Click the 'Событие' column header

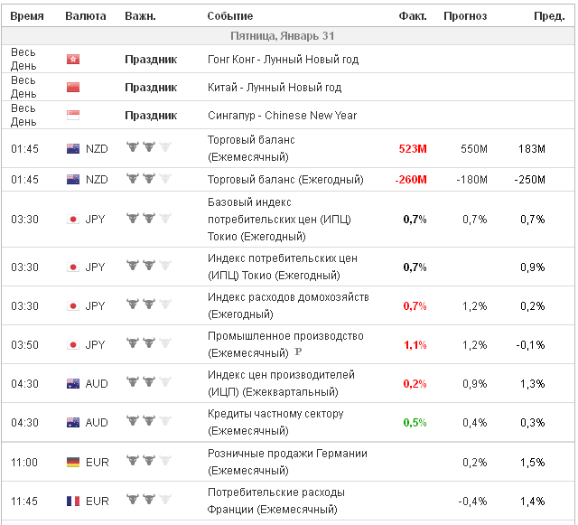pyautogui.click(x=230, y=16)
